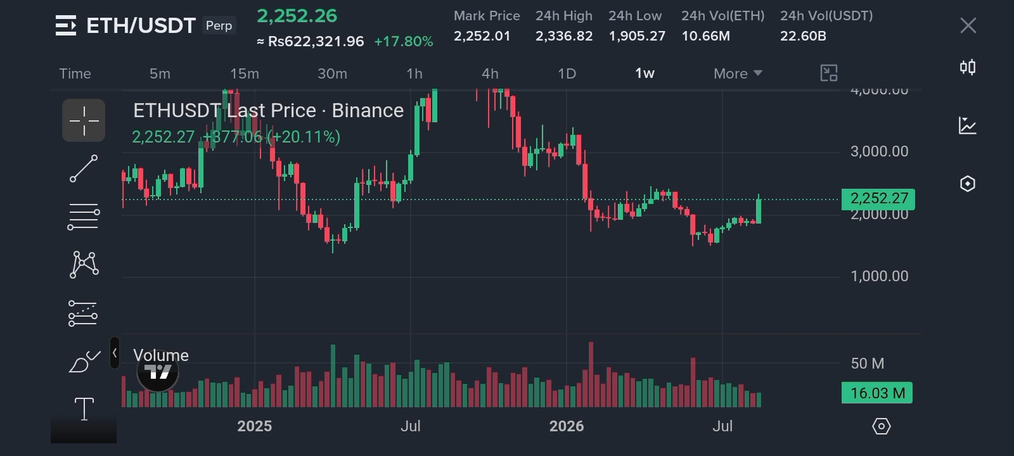Select the 15m timeframe
The width and height of the screenshot is (1014, 456).
pyautogui.click(x=245, y=73)
